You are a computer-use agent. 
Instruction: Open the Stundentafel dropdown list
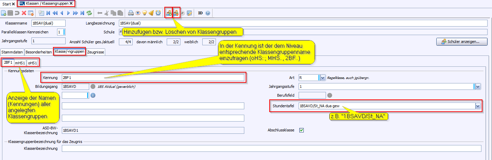tap(478, 106)
